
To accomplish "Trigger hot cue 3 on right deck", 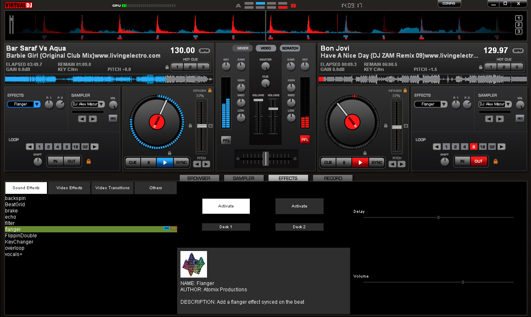I will pos(517,67).
